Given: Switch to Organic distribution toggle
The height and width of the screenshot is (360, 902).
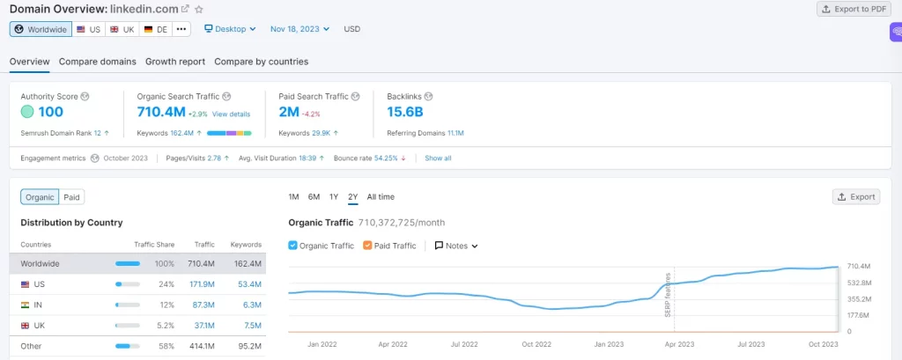Looking at the screenshot, I should 40,197.
